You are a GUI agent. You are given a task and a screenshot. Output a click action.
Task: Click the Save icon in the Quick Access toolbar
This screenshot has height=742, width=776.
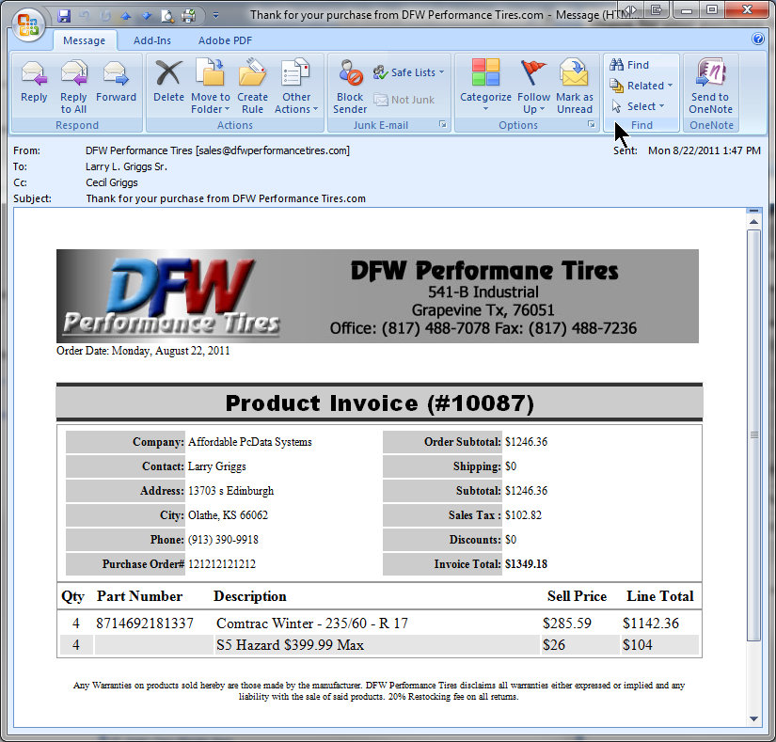coord(64,16)
